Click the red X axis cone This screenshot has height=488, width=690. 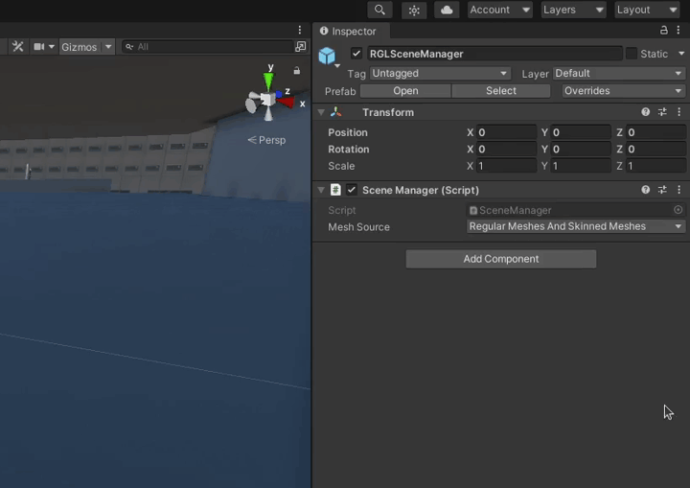tap(287, 103)
